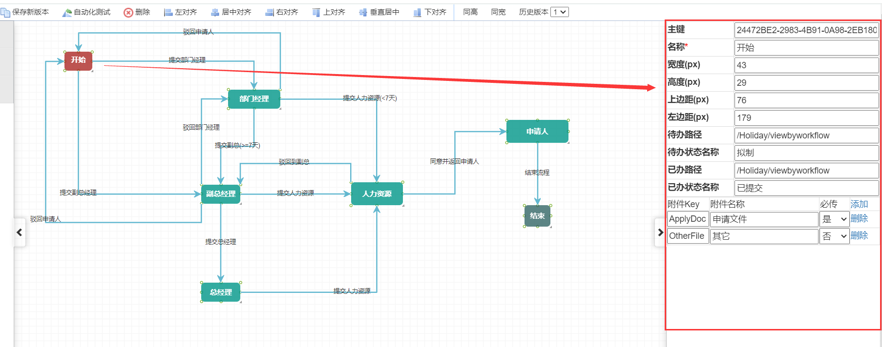This screenshot has height=347, width=882.
Task: Collapse the left panel with the left chevron
Action: [20, 232]
